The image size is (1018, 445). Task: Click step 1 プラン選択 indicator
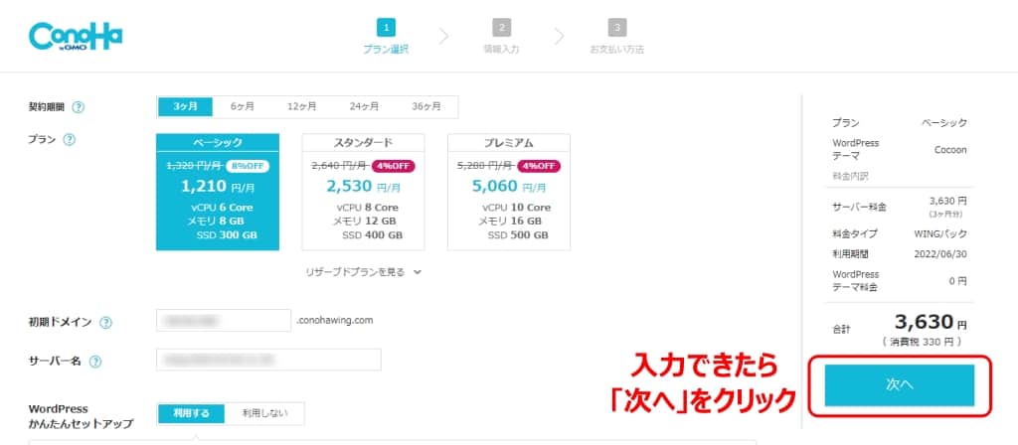click(x=386, y=37)
